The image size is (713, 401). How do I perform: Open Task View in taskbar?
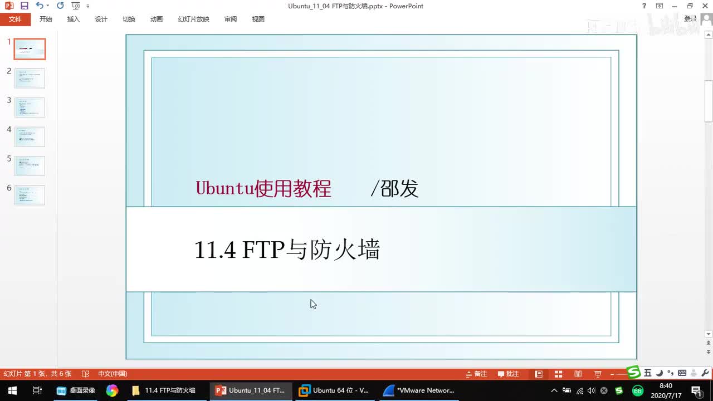37,390
